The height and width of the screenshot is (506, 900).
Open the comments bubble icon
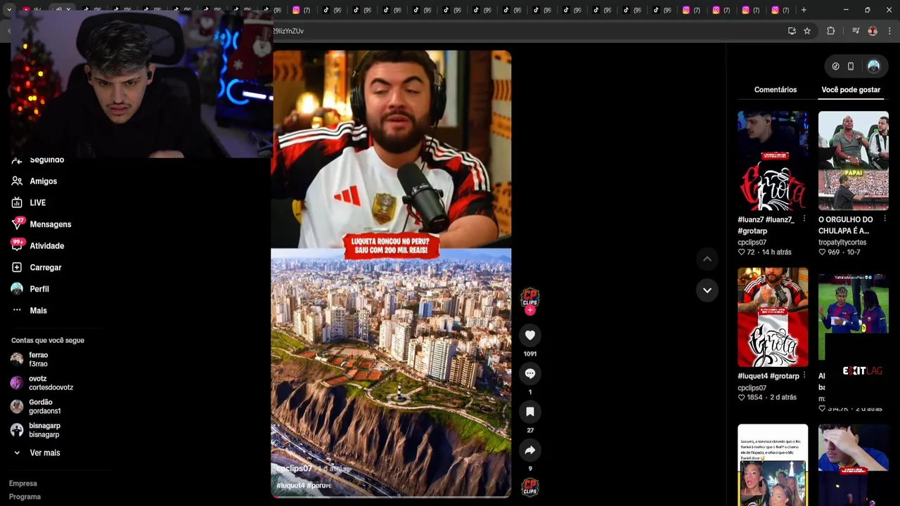[x=530, y=373]
